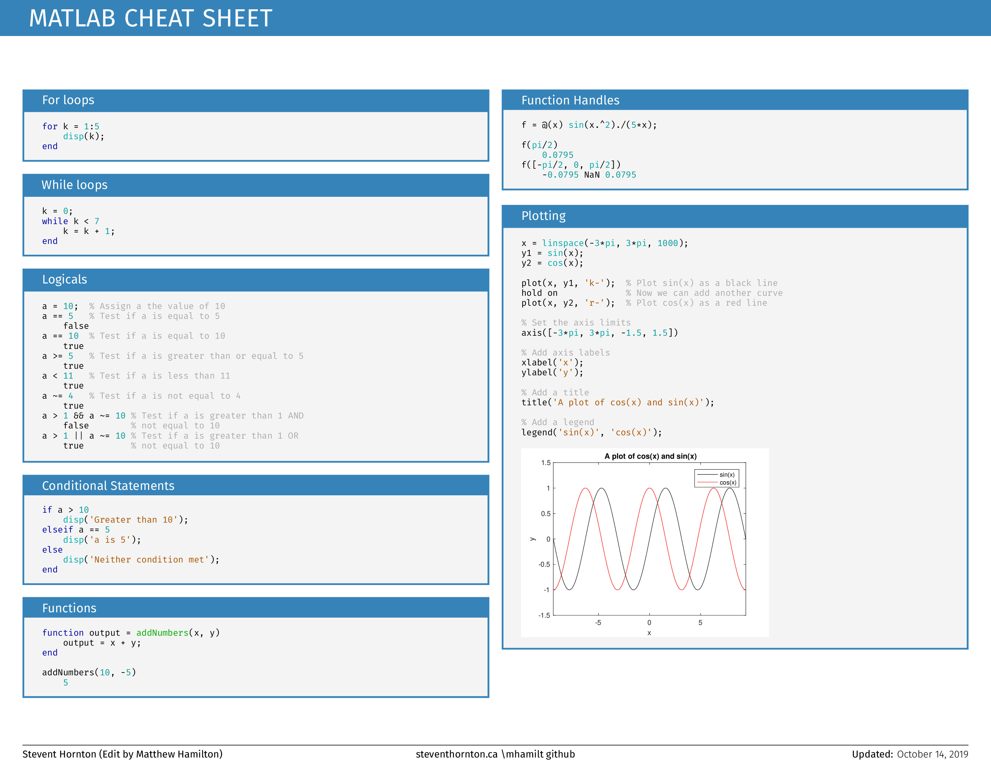This screenshot has height=765, width=991.
Task: Click the 'Neither condition met' disp line
Action: (141, 560)
